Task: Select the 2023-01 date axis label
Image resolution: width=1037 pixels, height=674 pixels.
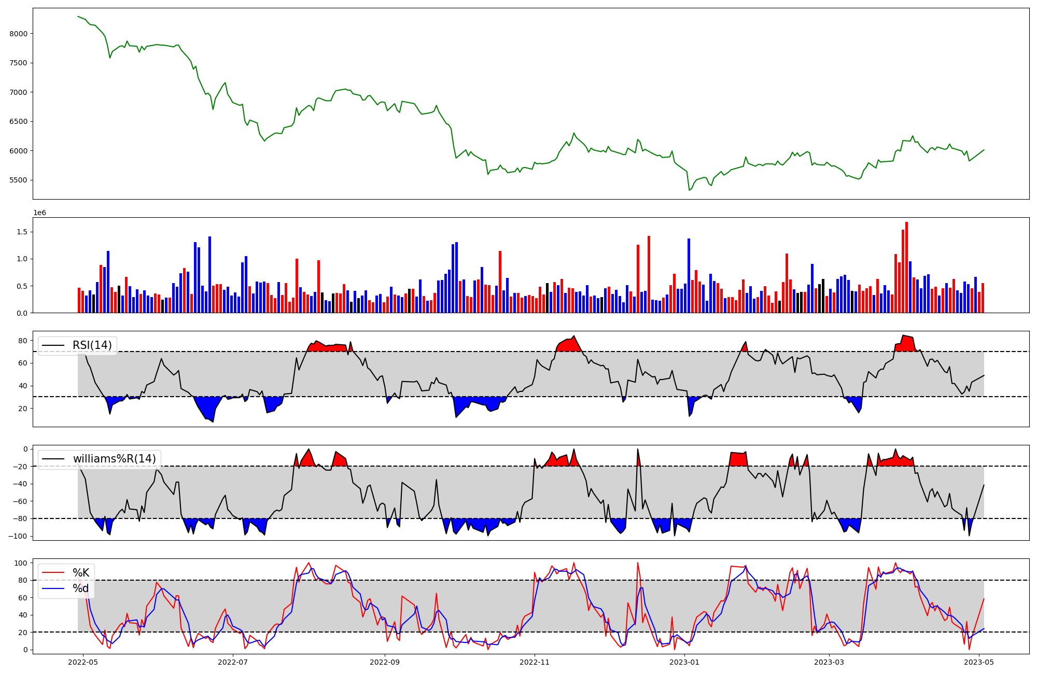Action: tap(684, 662)
